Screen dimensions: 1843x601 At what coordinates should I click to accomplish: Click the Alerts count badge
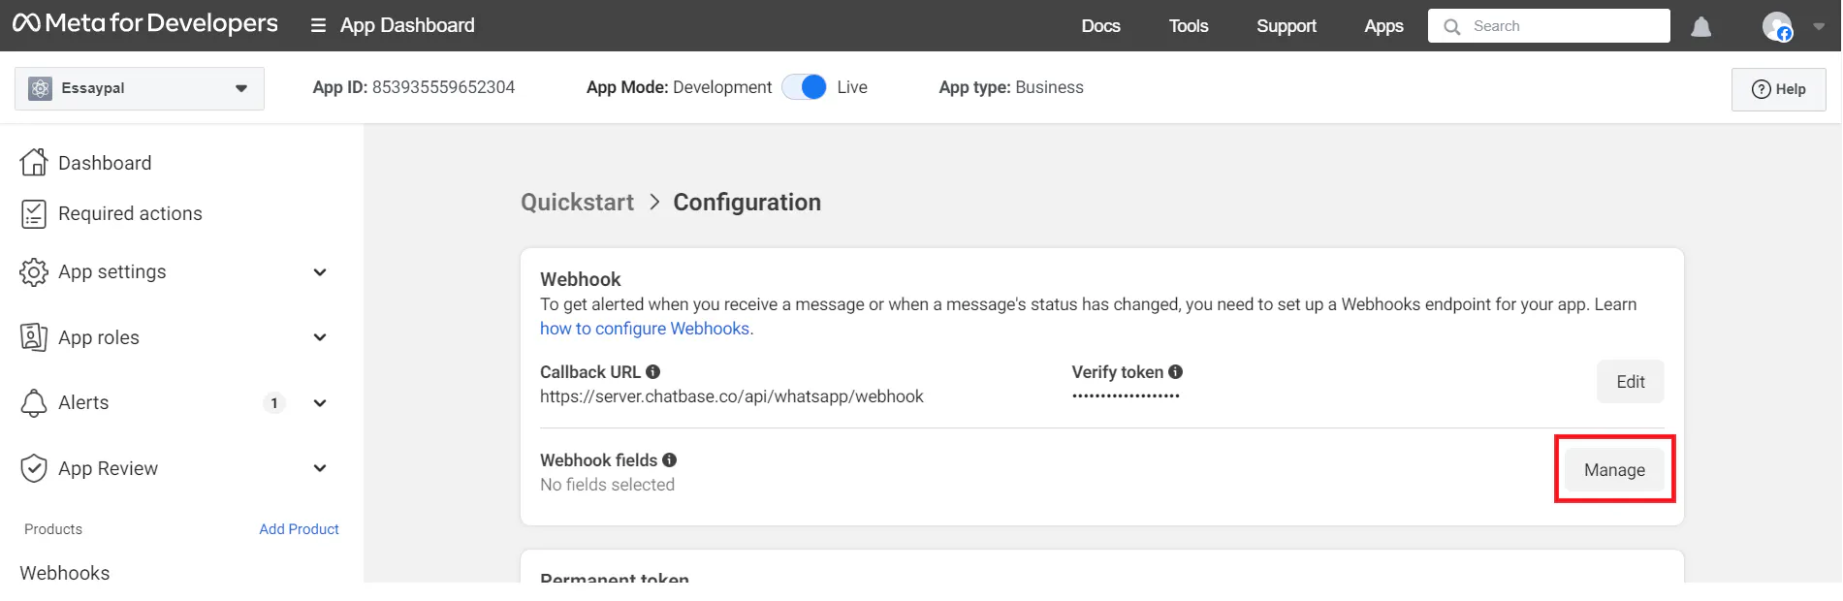point(274,403)
